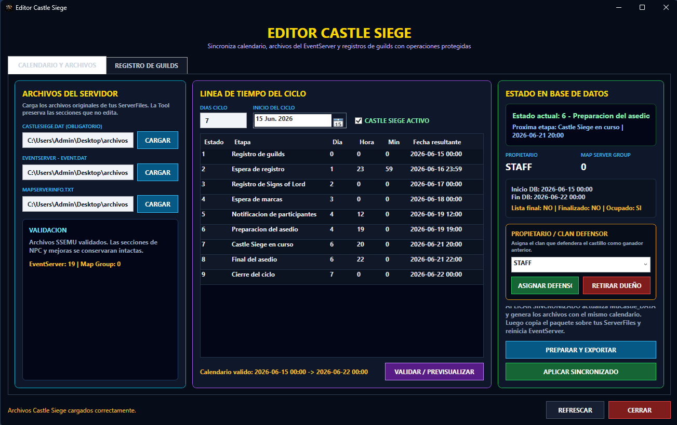Screen dimensions: 677x425
Task: Click the Calendario valido date range text
Action: [284, 372]
